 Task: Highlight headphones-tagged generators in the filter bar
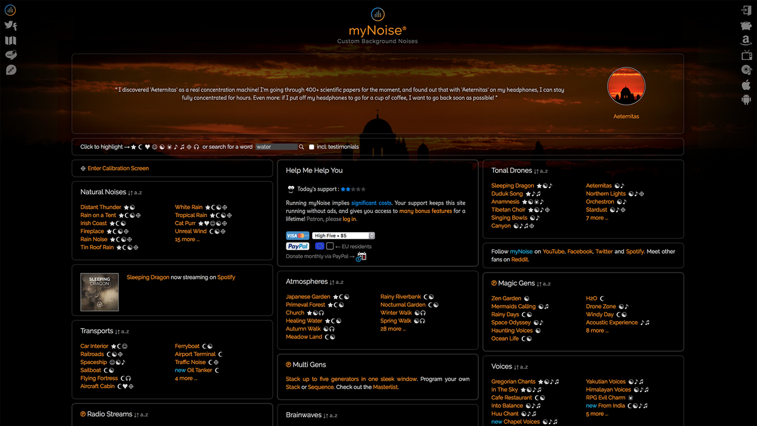pyautogui.click(x=196, y=146)
